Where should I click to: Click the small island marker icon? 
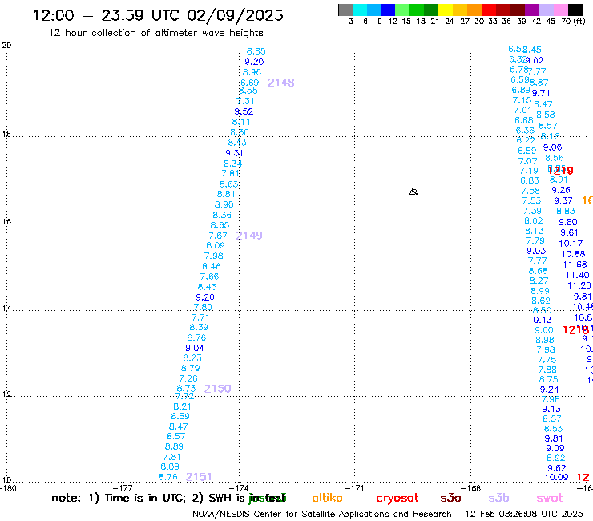[x=413, y=192]
